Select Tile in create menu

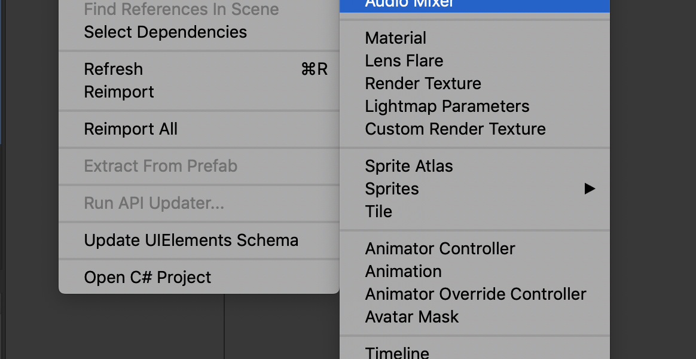coord(378,212)
